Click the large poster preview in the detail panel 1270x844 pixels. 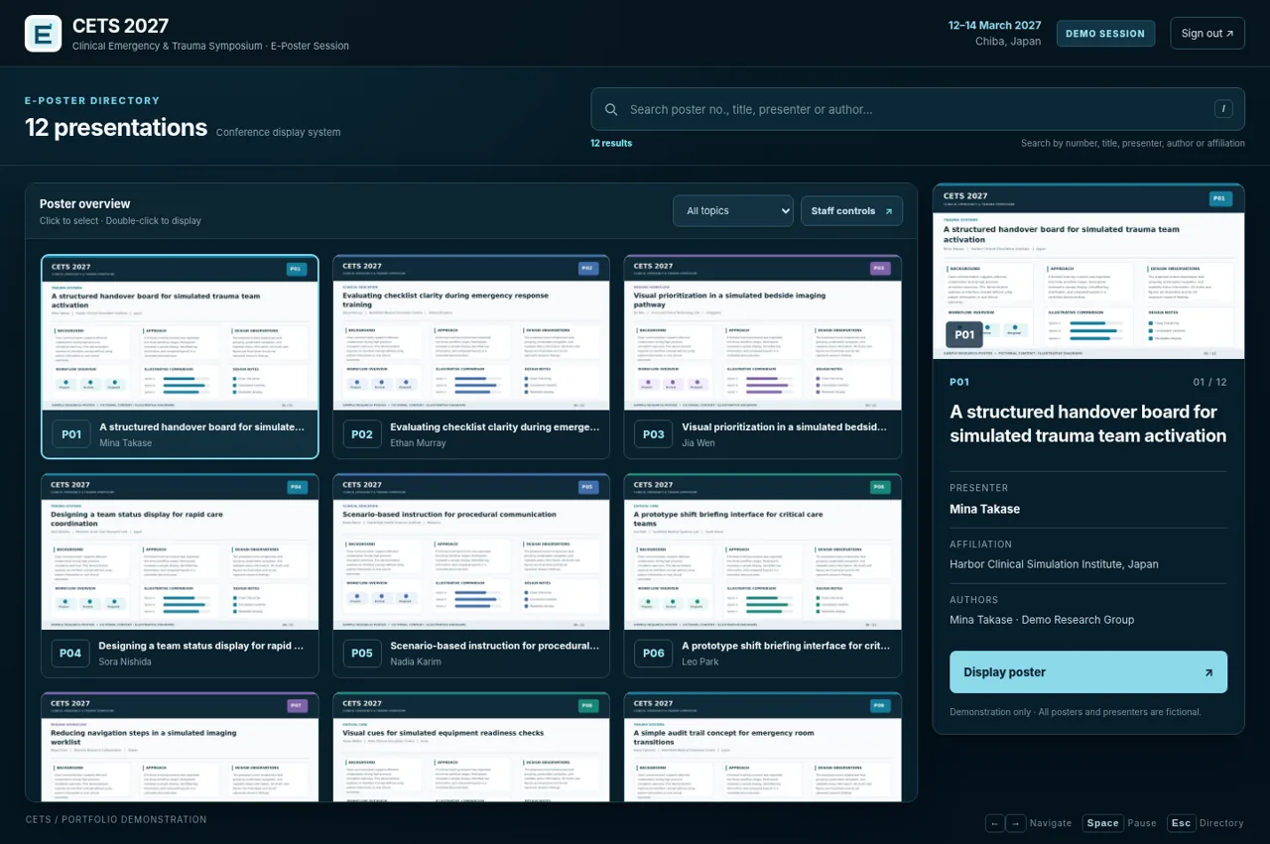(x=1088, y=272)
